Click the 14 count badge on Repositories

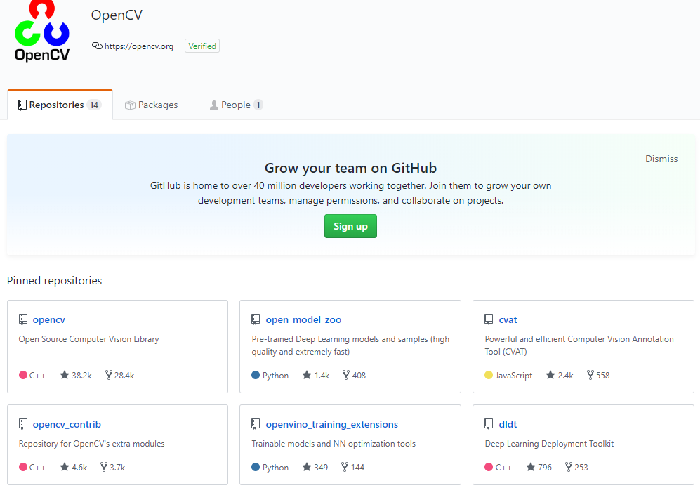[94, 105]
